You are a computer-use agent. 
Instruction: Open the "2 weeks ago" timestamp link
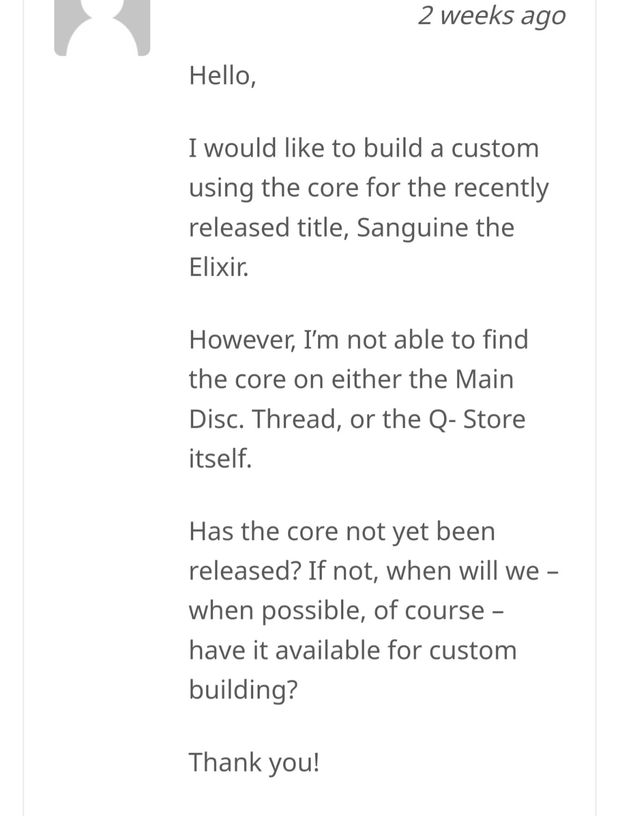coord(491,16)
